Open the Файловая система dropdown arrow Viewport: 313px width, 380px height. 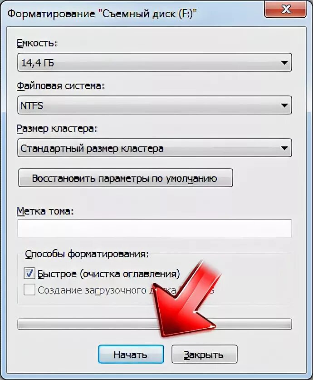284,105
